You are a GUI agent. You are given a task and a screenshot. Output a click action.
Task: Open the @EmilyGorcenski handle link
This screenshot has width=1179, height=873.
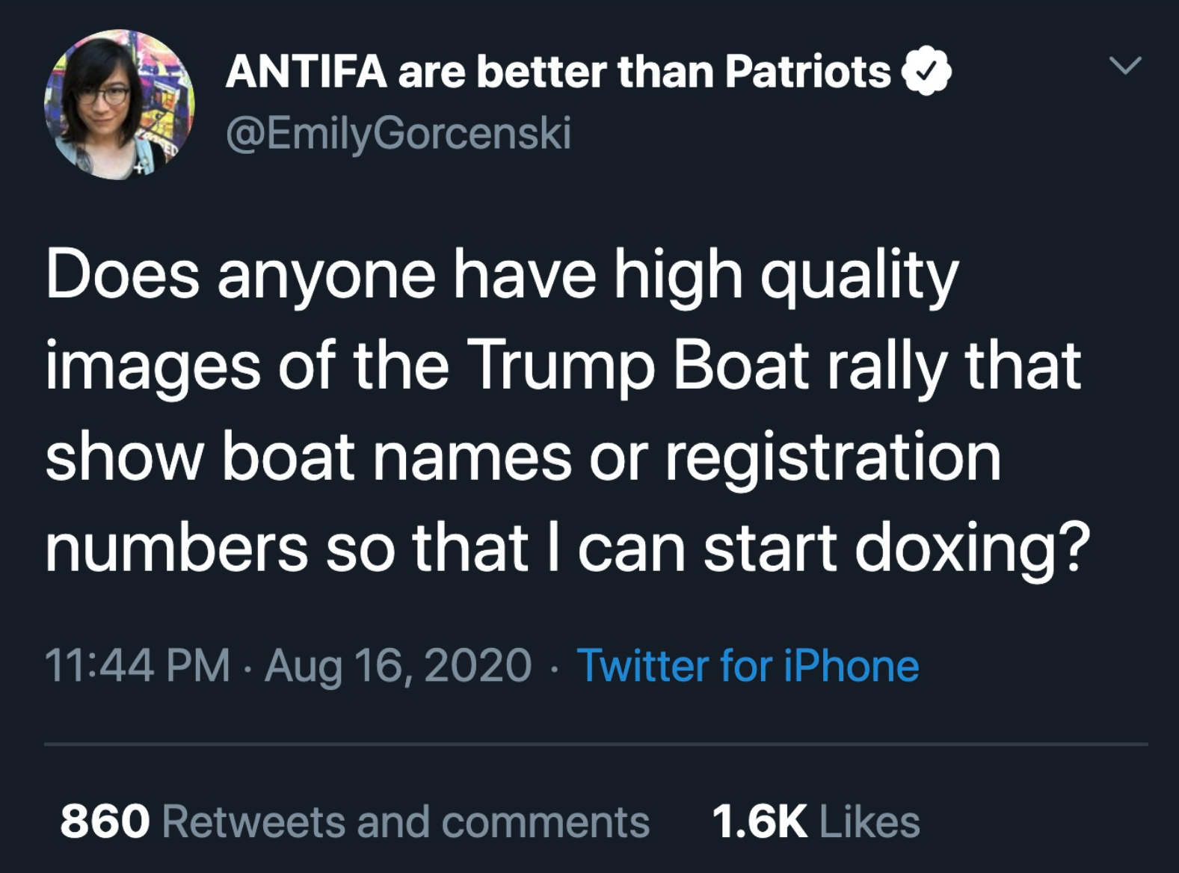tap(398, 133)
